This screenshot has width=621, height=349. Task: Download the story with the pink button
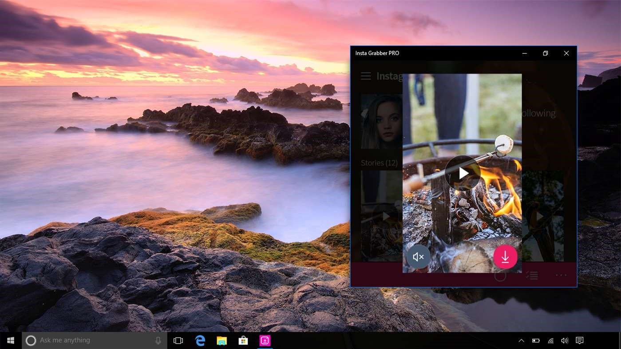(x=505, y=257)
